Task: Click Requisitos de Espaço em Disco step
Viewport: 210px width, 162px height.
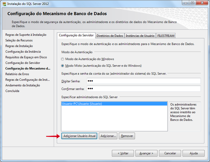Action: (26, 57)
